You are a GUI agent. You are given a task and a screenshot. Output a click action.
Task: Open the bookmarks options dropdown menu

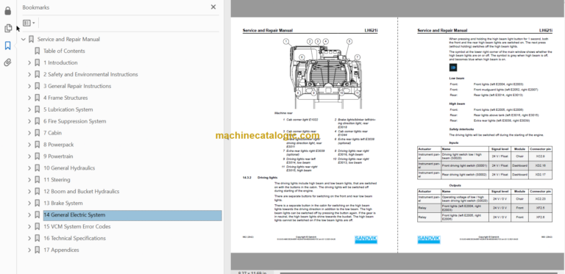(29, 23)
